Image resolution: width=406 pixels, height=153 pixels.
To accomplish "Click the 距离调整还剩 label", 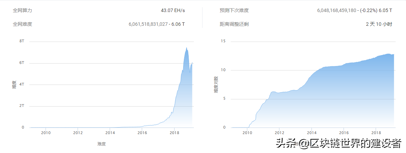I will click(234, 24).
